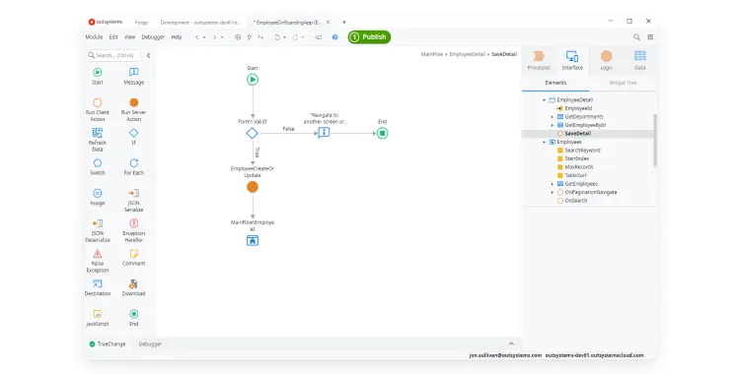The width and height of the screenshot is (740, 374).
Task: Expand the bottom TrueChange panel chevron
Action: click(x=511, y=343)
